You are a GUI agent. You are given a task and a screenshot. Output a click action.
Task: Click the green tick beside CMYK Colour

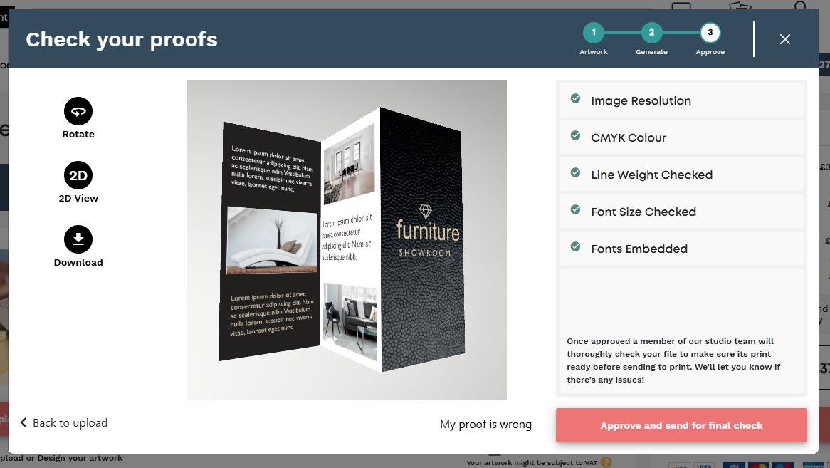[575, 135]
